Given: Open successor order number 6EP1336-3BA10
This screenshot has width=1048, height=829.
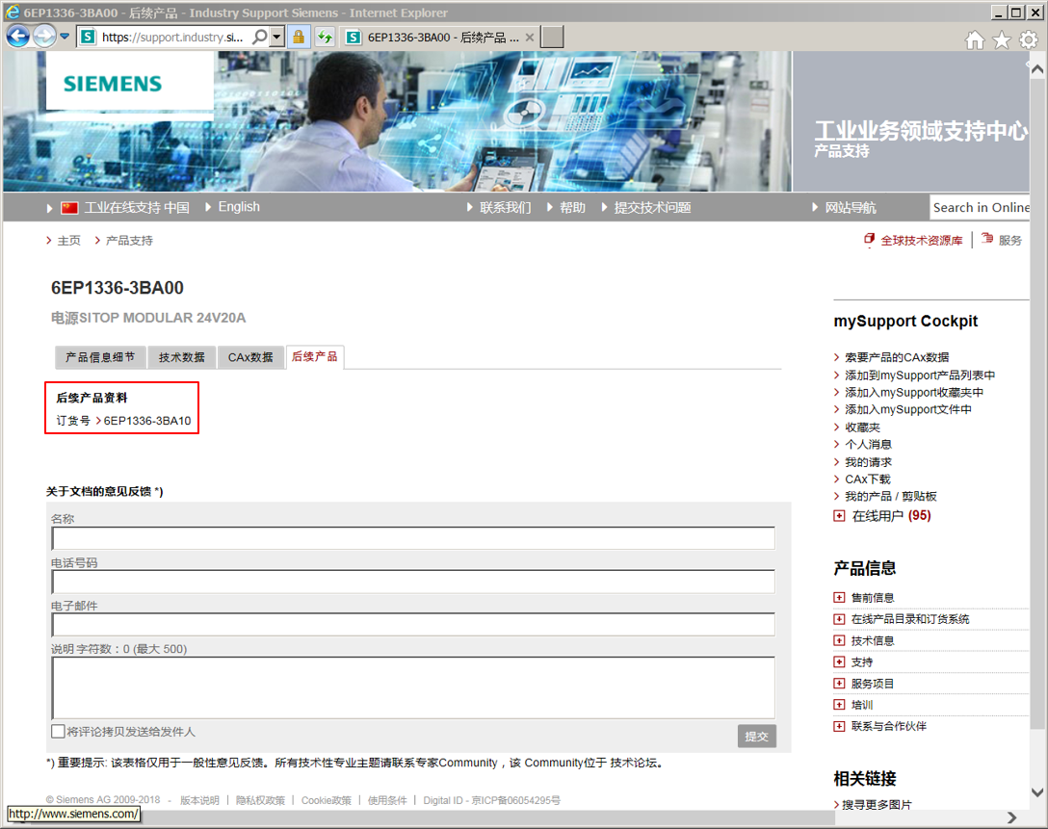Looking at the screenshot, I should pos(147,421).
